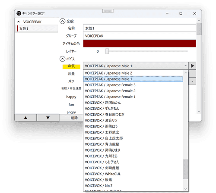Viewport: 216px width, 193px height.
Task: Select VOICEPEAK / Japanese Female 3
Action: (x=133, y=85)
